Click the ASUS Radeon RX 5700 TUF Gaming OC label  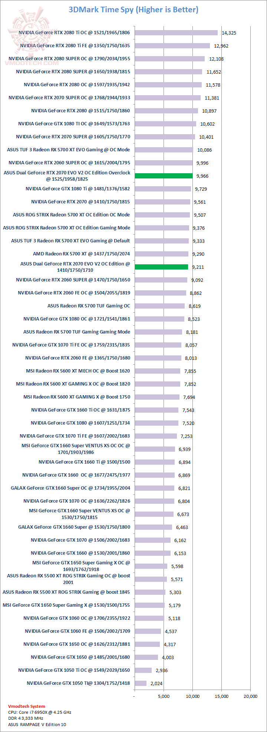coord(89,306)
